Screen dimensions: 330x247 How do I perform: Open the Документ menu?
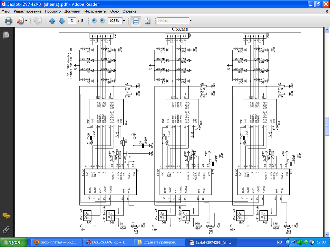point(73,11)
